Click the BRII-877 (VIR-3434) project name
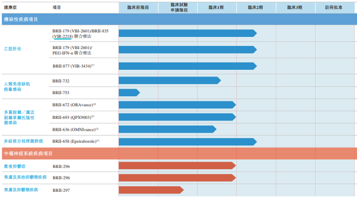Image resolution: width=357 pixels, height=199 pixels. tap(73, 66)
